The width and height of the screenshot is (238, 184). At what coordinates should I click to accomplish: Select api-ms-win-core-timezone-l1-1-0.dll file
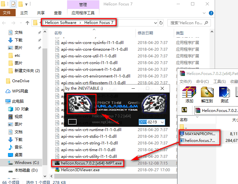click(x=94, y=49)
